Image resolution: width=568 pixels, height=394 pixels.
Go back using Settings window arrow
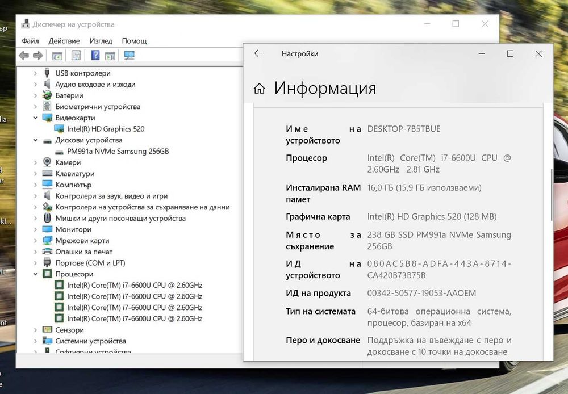(x=258, y=53)
